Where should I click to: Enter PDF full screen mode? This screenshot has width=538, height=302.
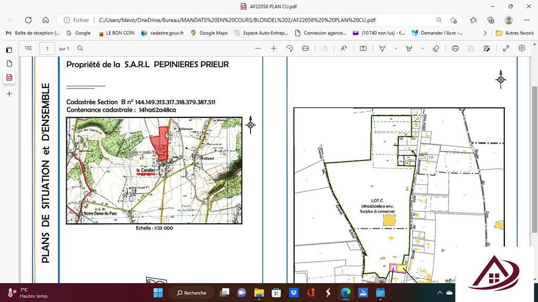(506, 48)
